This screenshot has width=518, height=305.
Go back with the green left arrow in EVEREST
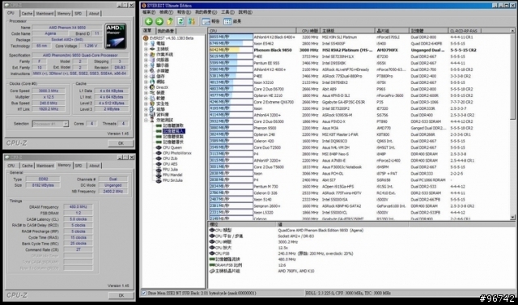coord(149,22)
